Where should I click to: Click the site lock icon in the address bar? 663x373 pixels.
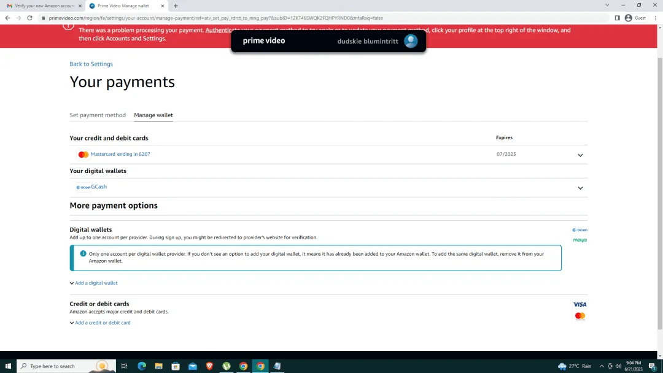pyautogui.click(x=43, y=18)
